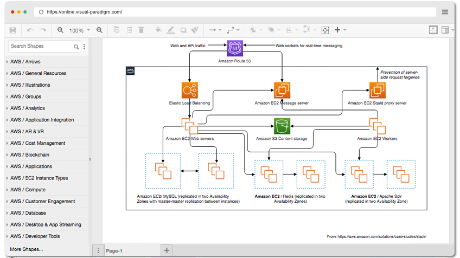Click the URL address bar

tap(235, 12)
